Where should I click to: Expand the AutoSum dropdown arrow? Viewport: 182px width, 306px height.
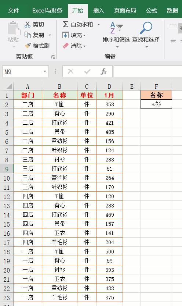[x=99, y=24]
